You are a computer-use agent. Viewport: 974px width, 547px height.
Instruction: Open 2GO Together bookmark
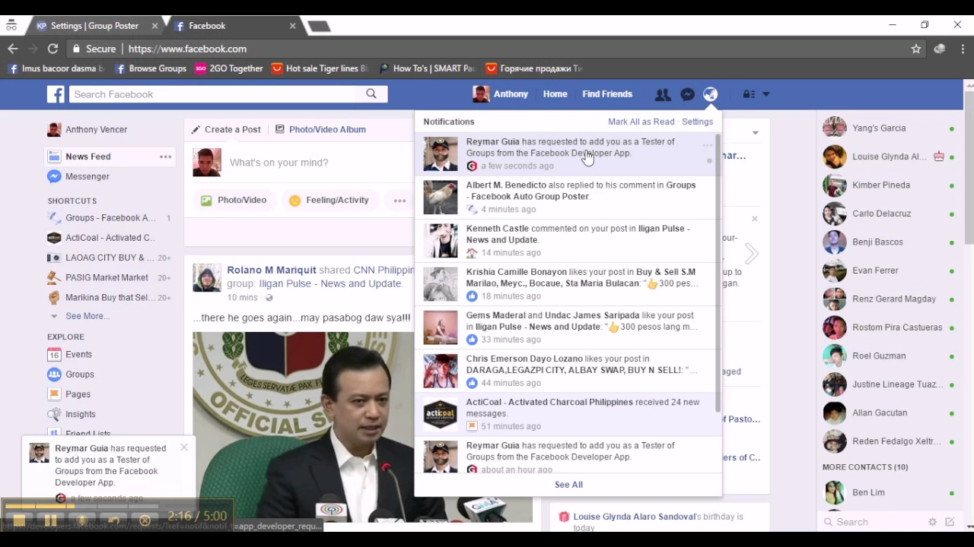[229, 68]
